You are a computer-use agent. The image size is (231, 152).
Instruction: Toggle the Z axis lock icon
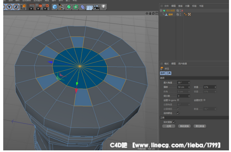click(16, 7)
